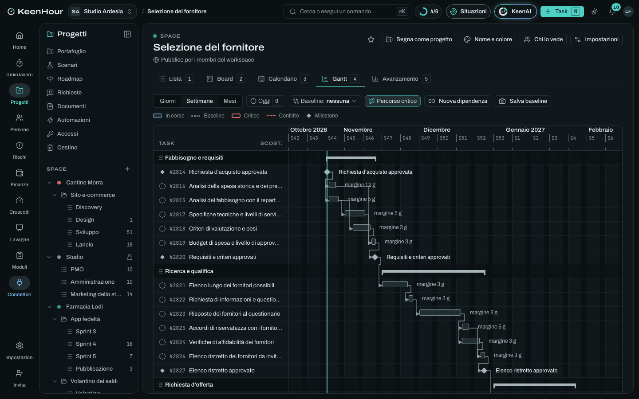Open the 4/6 progress ring indicator
This screenshot has height=399, width=639.
(x=429, y=12)
